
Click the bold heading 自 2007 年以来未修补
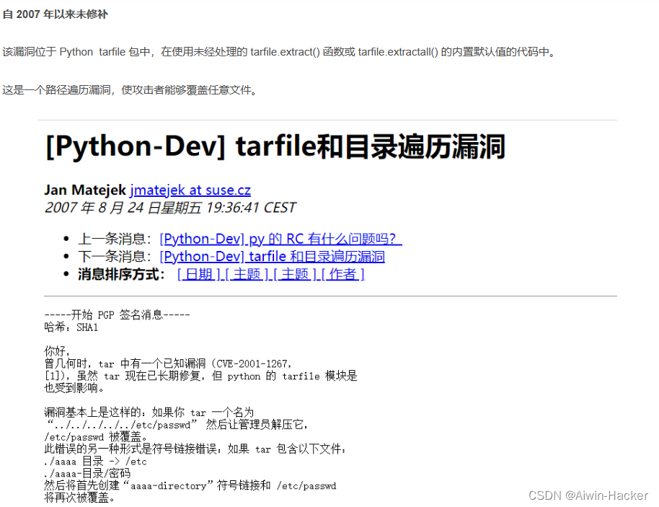click(55, 14)
